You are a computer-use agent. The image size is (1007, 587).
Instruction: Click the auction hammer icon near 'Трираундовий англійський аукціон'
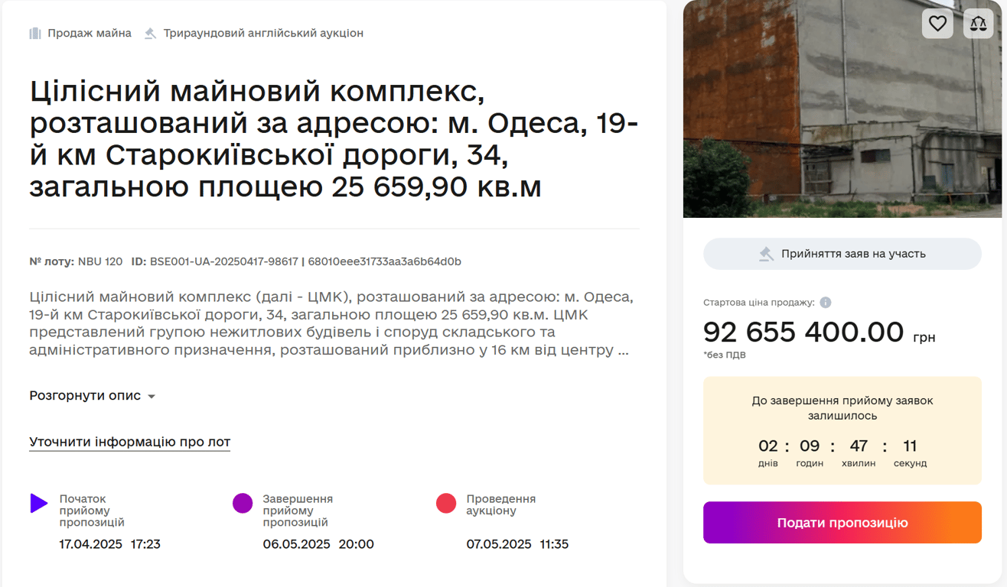150,33
